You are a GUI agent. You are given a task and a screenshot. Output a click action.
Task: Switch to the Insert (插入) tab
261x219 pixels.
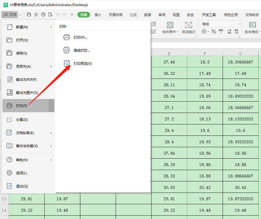pyautogui.click(x=98, y=15)
